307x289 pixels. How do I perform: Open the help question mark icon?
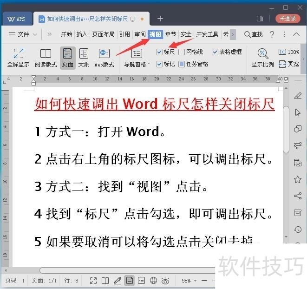coord(272,34)
